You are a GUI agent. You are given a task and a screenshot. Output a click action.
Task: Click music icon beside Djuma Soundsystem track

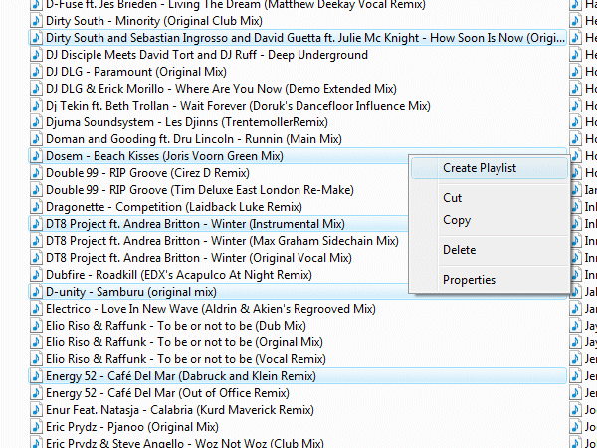[36, 122]
